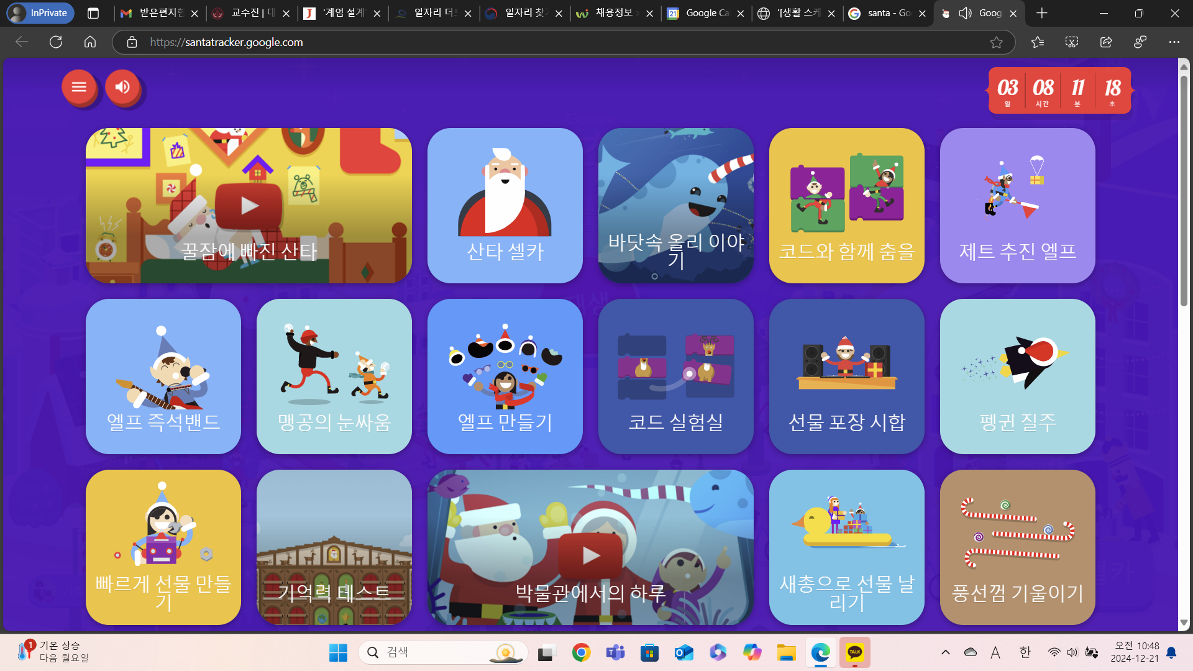Open Settings and more ellipsis menu
The height and width of the screenshot is (671, 1193).
click(x=1174, y=42)
